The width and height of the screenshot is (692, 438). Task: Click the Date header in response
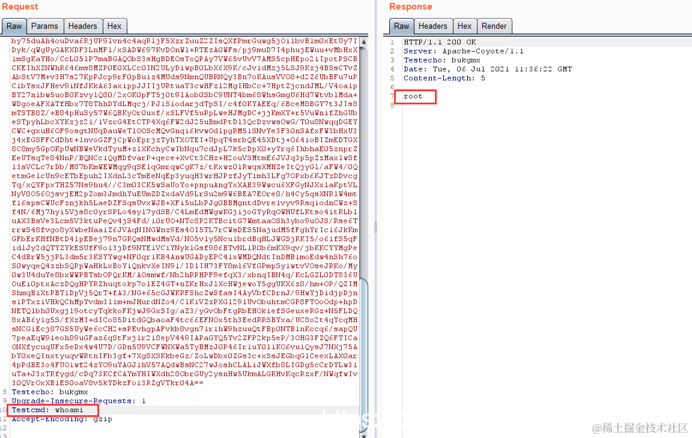pyautogui.click(x=488, y=69)
